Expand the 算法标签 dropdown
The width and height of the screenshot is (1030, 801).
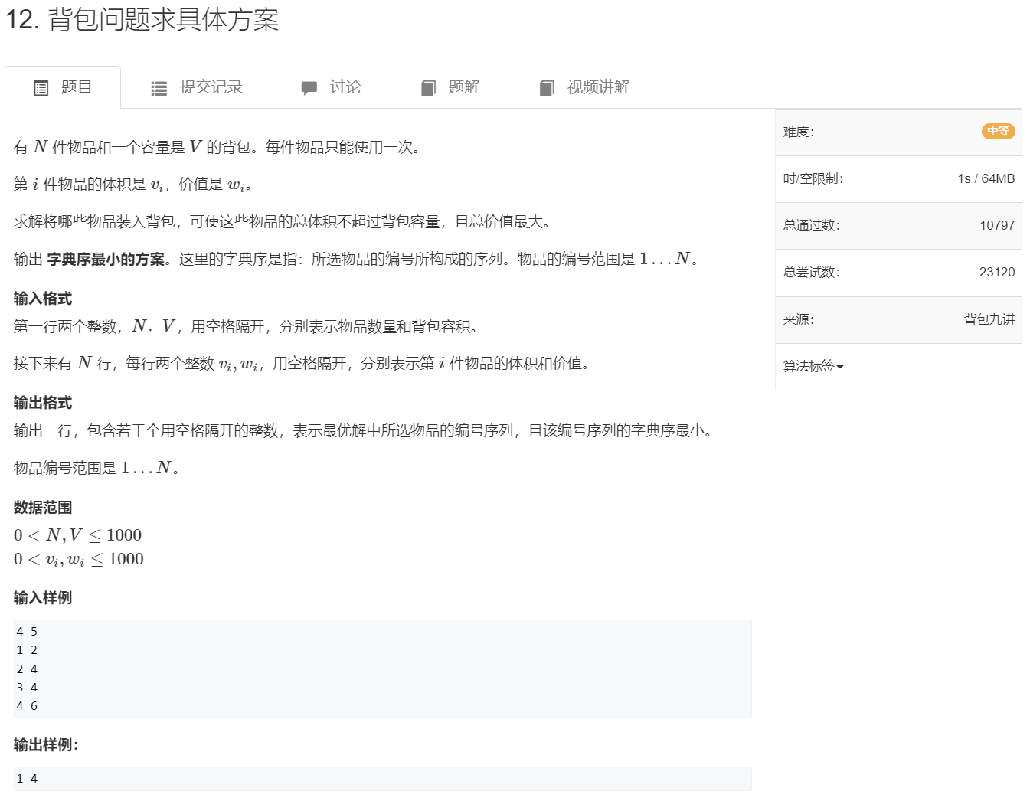coord(813,366)
